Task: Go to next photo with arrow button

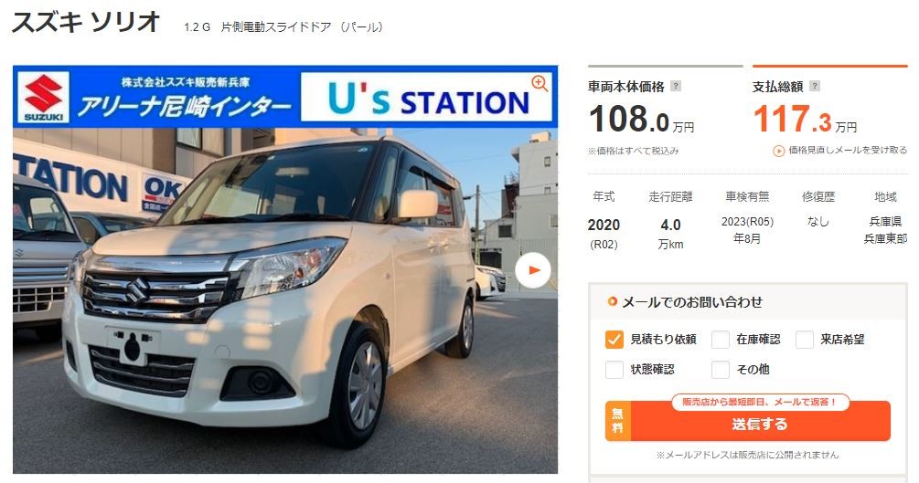Action: click(533, 270)
